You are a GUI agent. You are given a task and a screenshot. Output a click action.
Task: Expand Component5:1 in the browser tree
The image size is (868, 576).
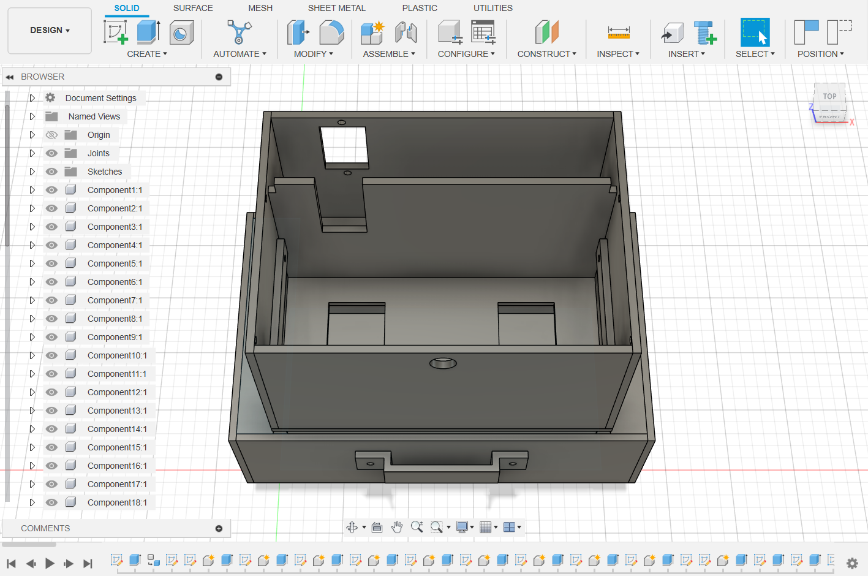point(32,263)
